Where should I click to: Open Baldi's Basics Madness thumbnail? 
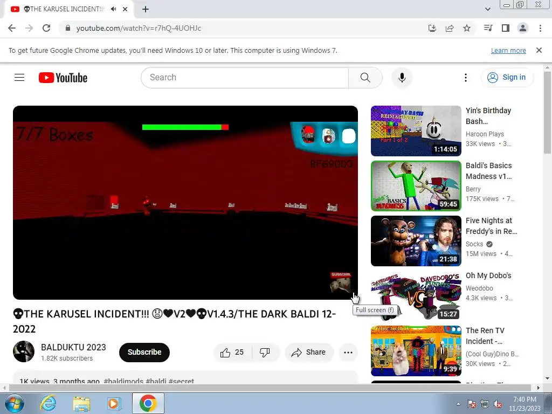point(416,186)
